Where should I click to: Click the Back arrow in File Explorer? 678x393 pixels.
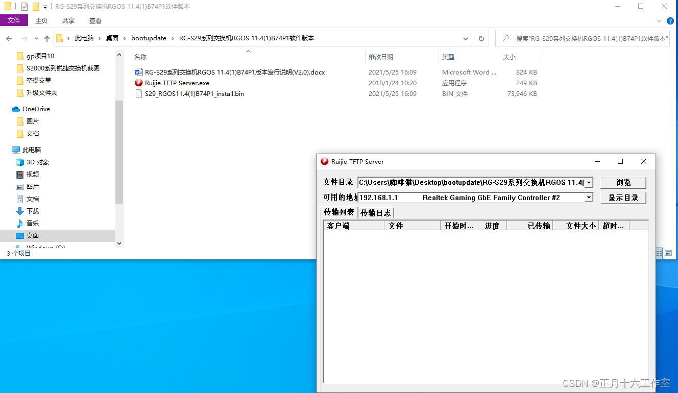pos(9,38)
